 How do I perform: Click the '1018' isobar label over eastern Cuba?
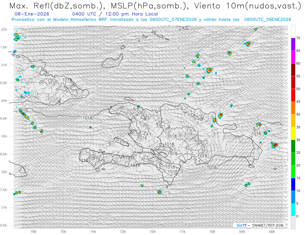coord(67,80)
